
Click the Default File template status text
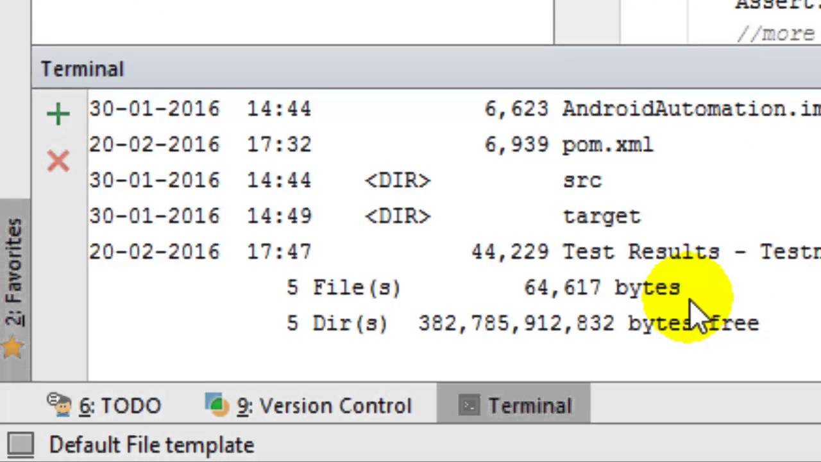(151, 445)
